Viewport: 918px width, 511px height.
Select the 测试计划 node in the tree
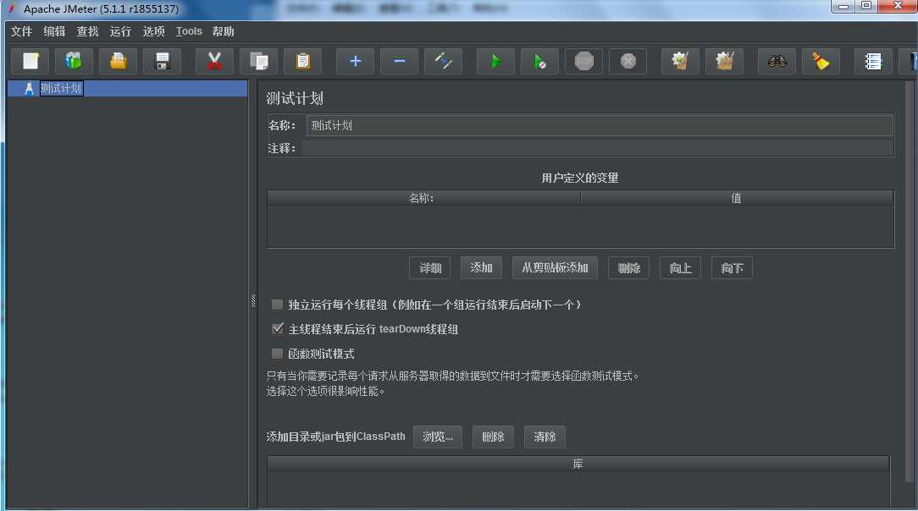61,88
